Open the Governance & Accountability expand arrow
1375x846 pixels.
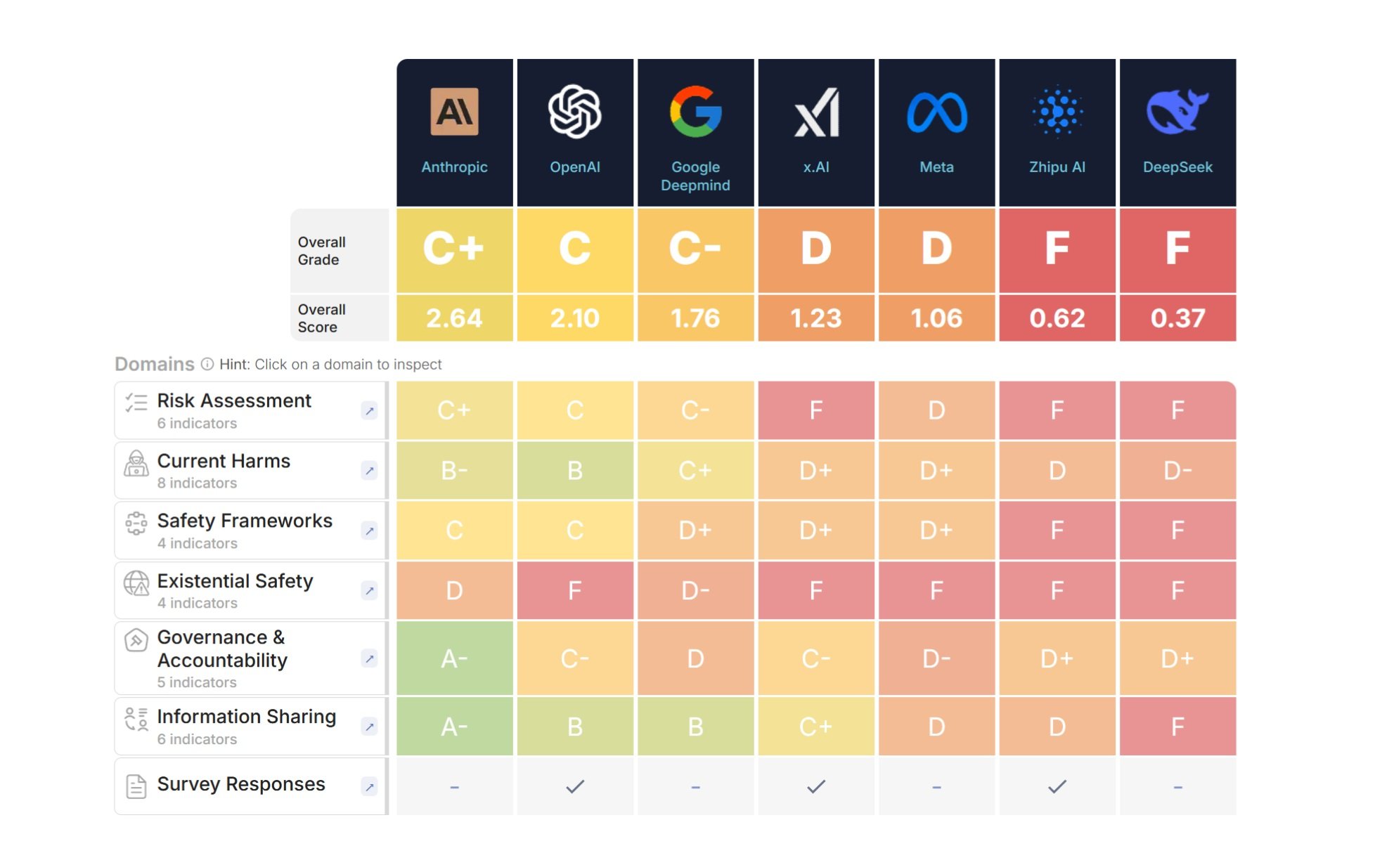point(369,658)
